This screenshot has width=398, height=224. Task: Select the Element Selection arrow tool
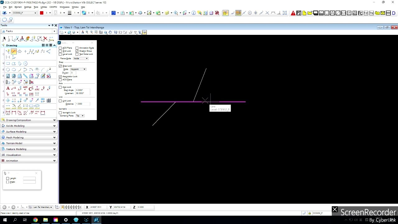pos(4,39)
